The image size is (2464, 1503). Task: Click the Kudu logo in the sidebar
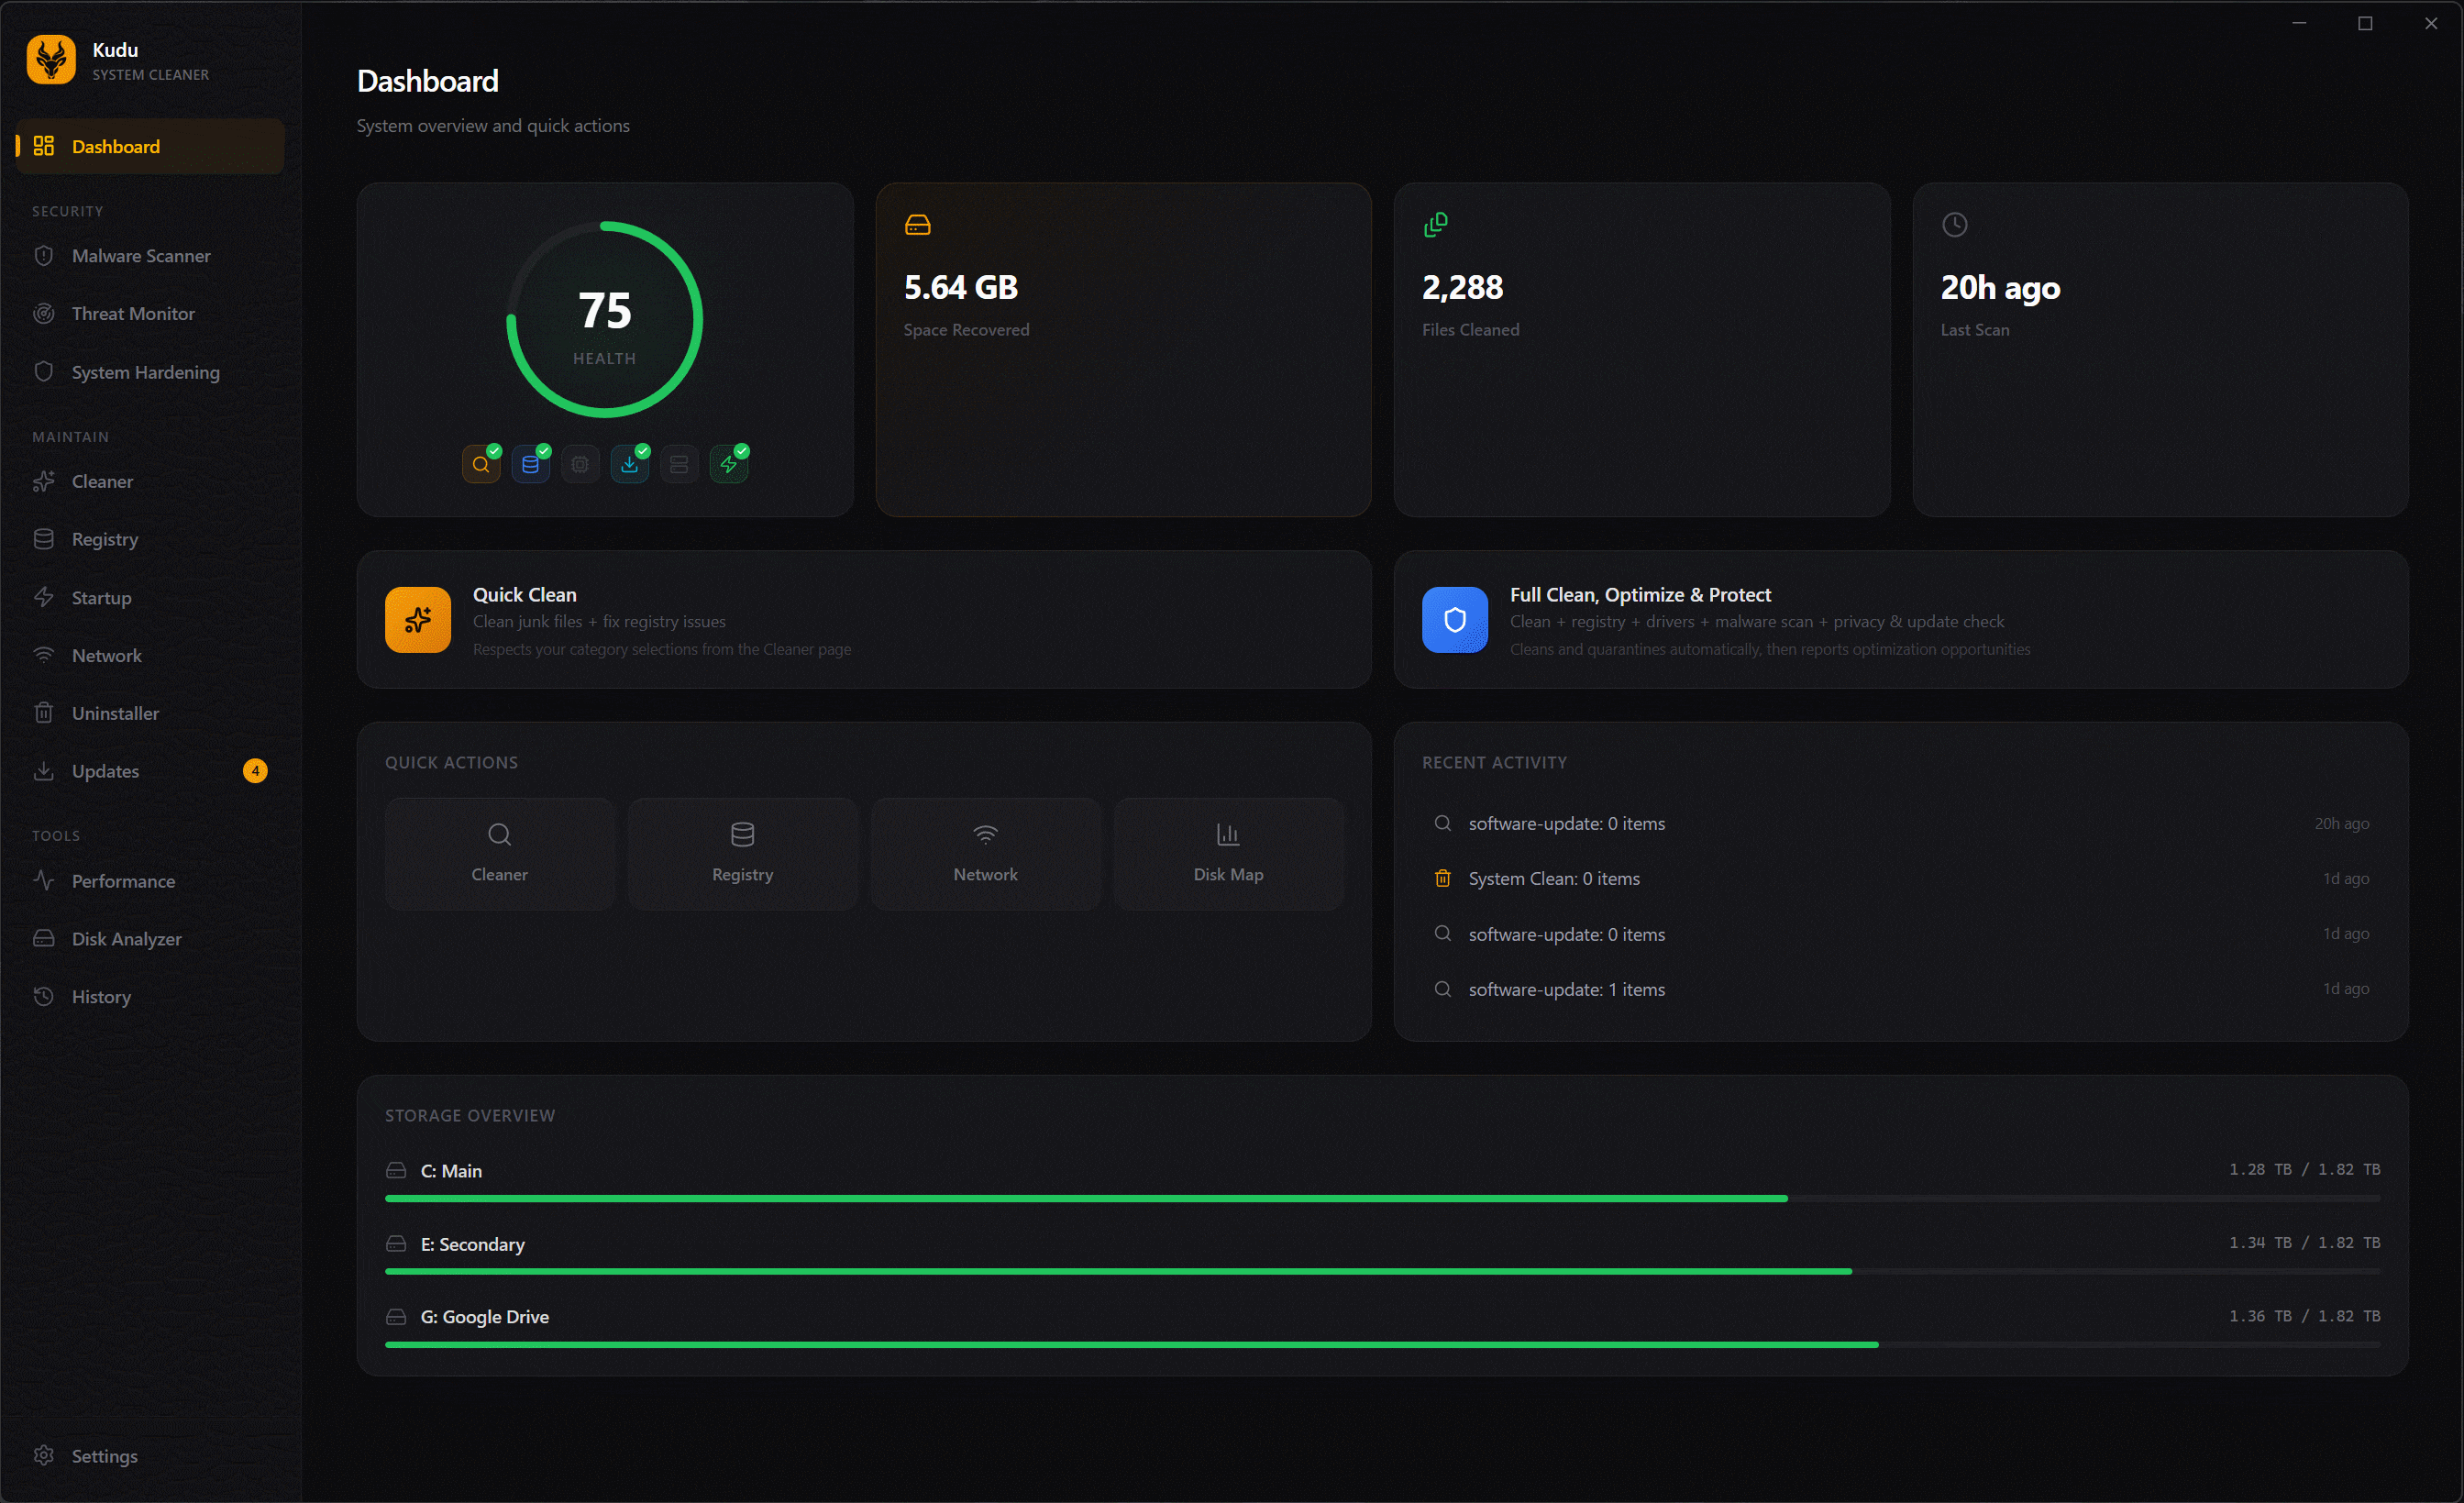click(x=51, y=60)
